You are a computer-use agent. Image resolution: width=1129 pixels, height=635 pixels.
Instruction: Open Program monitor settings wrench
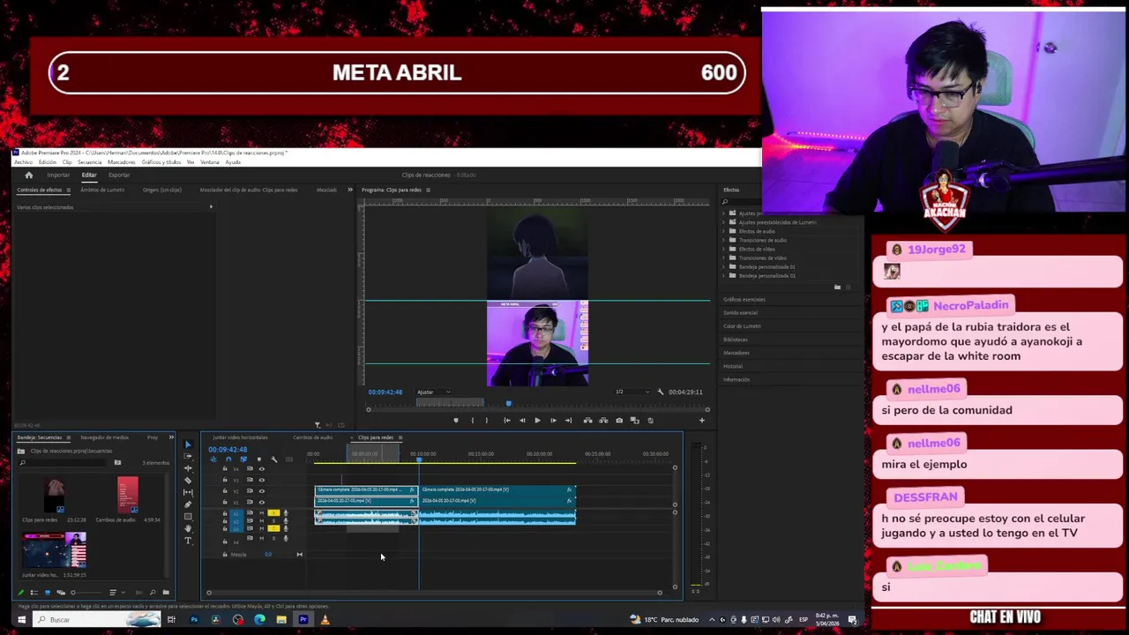click(660, 392)
